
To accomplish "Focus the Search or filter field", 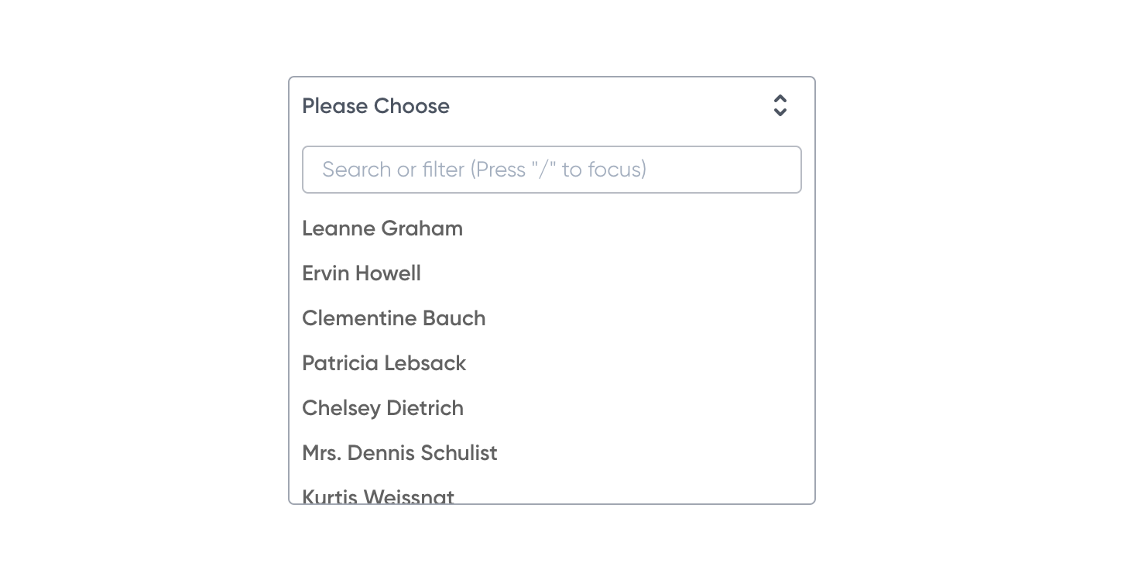I will coord(551,170).
